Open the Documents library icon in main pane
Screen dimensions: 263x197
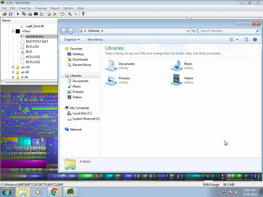[x=111, y=66]
